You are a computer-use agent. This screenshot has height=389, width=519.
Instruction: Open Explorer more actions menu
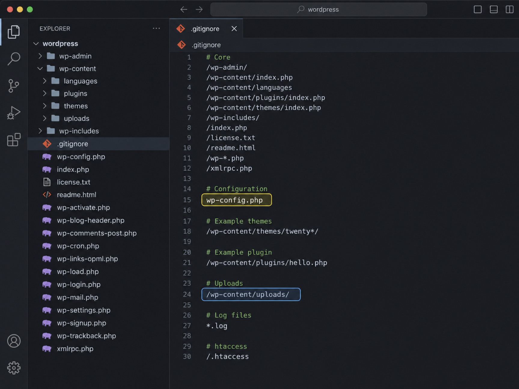[156, 29]
